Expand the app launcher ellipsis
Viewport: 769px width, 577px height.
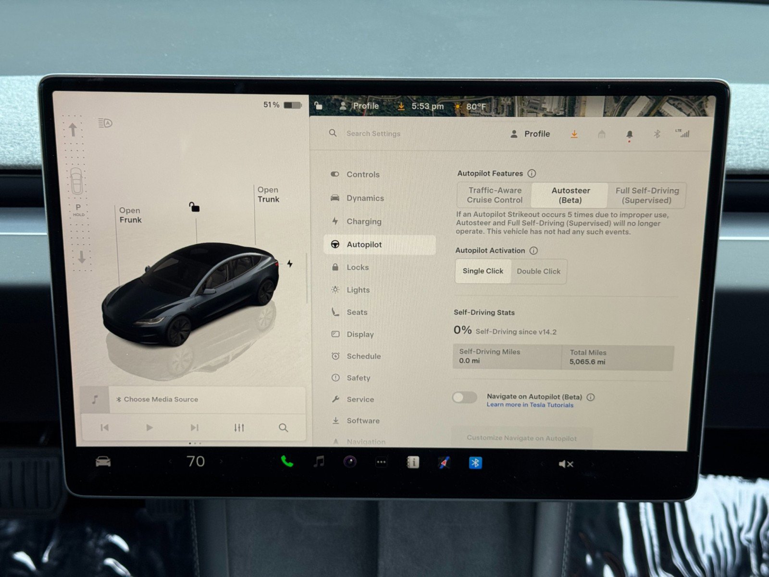[381, 462]
